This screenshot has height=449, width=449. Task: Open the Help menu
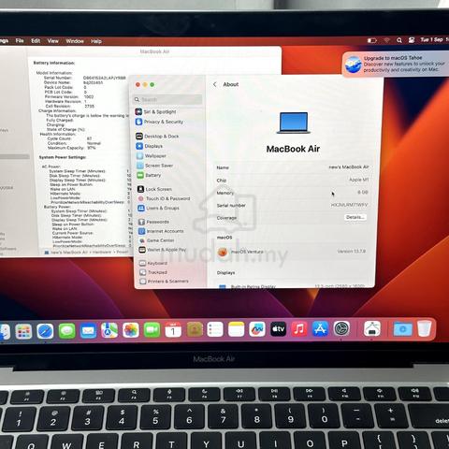coord(96,41)
